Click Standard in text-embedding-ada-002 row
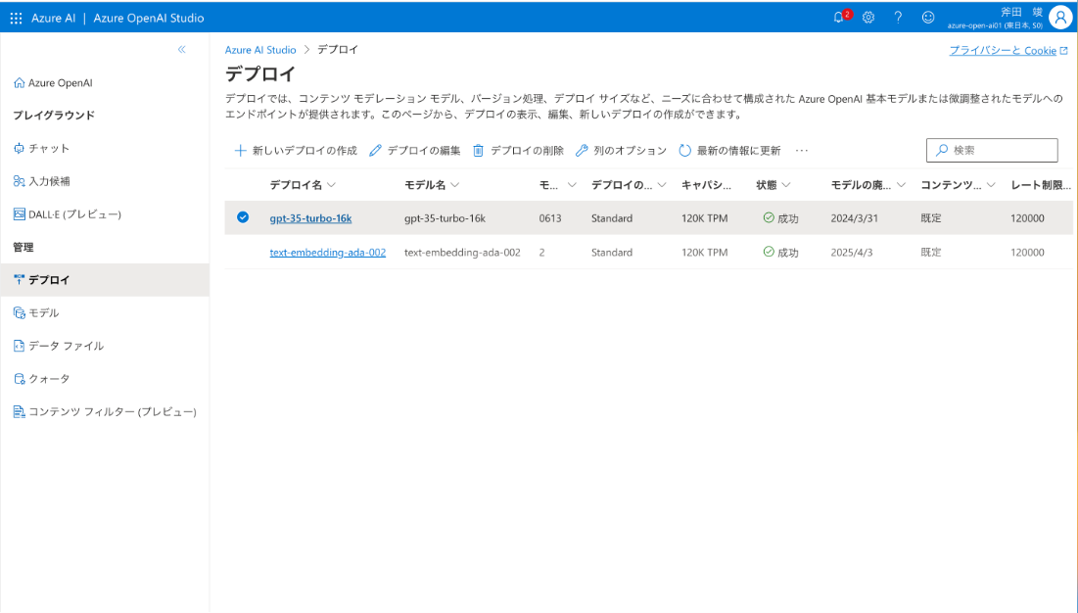Viewport: 1078px width, 613px height. 612,253
